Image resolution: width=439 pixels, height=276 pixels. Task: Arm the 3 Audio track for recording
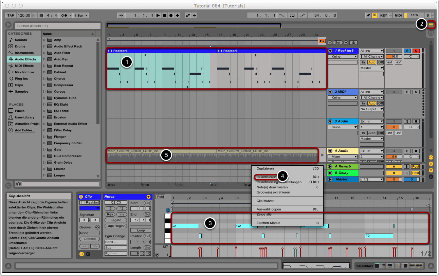(416, 121)
